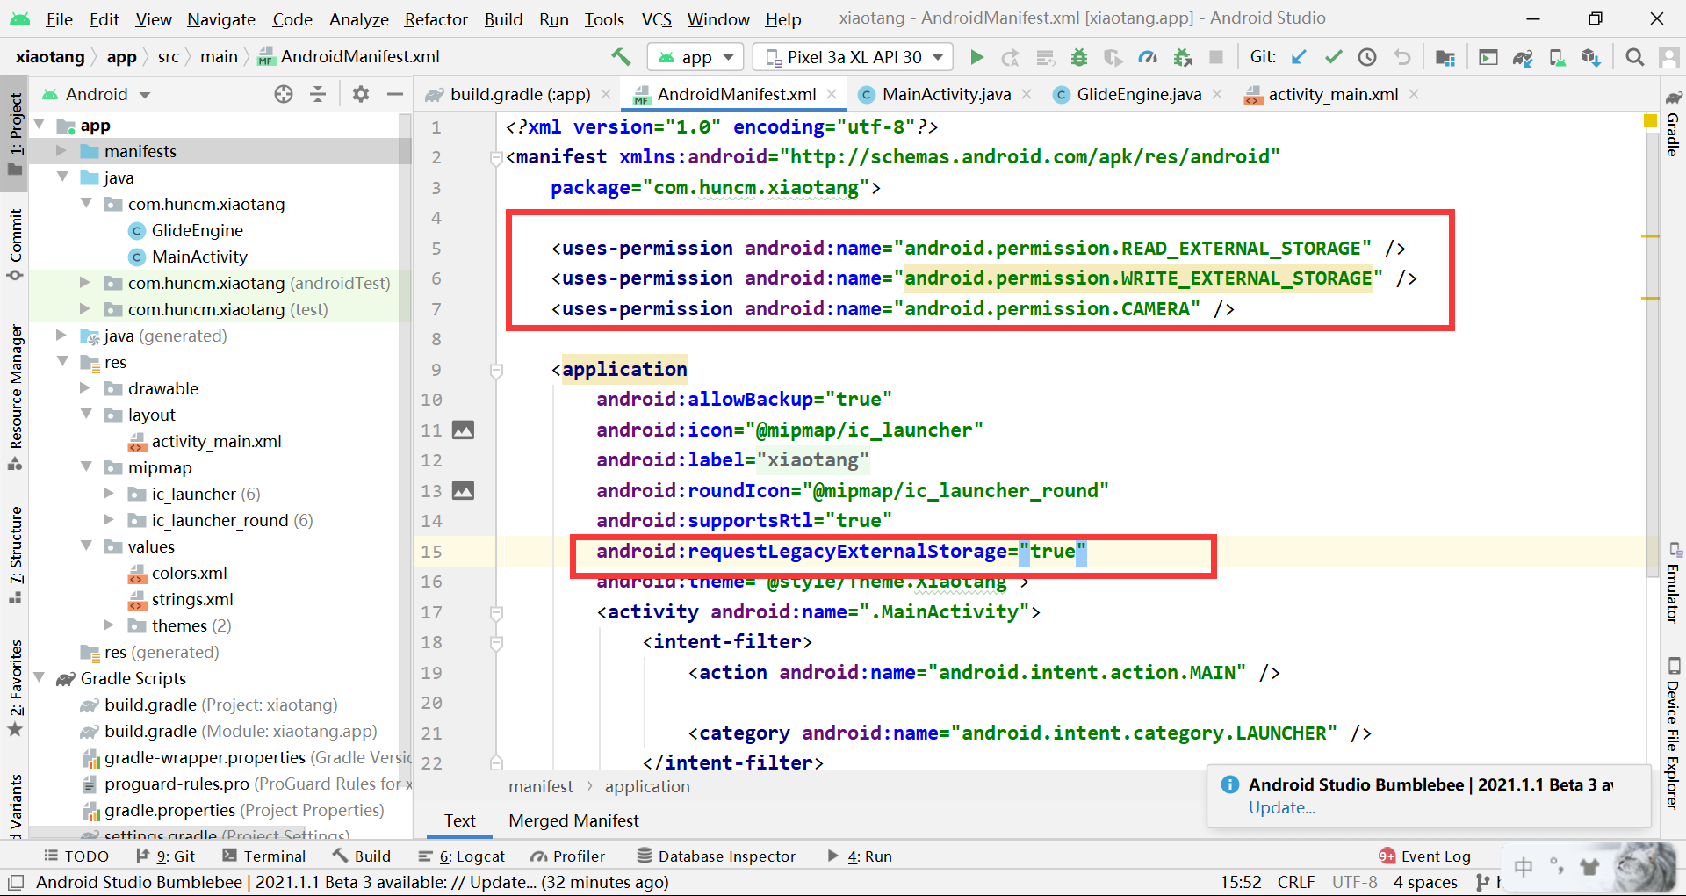Click the Update link in the Bumblebee notification
The height and width of the screenshot is (896, 1686).
click(x=1281, y=807)
